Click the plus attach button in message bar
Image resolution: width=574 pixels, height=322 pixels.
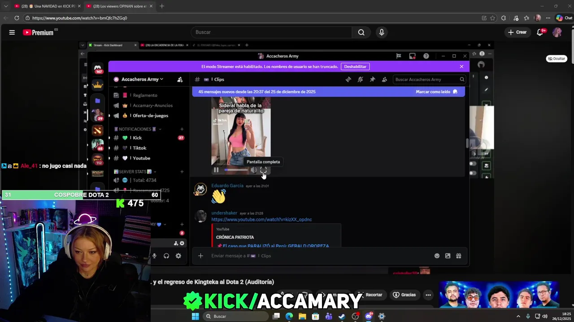200,256
